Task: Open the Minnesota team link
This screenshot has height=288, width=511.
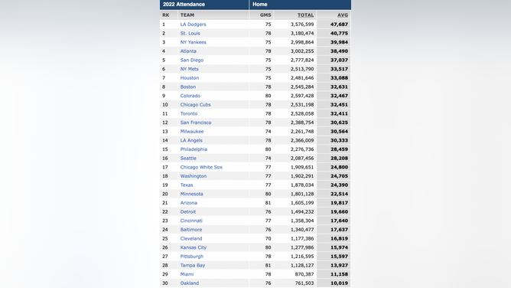Action: [x=191, y=194]
